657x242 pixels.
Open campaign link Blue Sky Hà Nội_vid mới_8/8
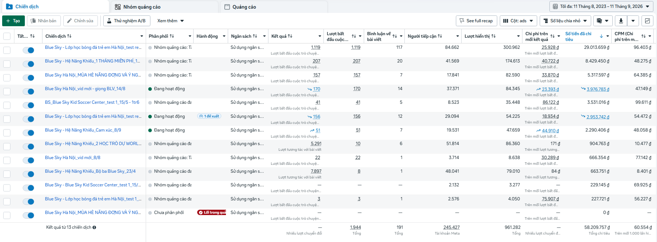pos(73,158)
